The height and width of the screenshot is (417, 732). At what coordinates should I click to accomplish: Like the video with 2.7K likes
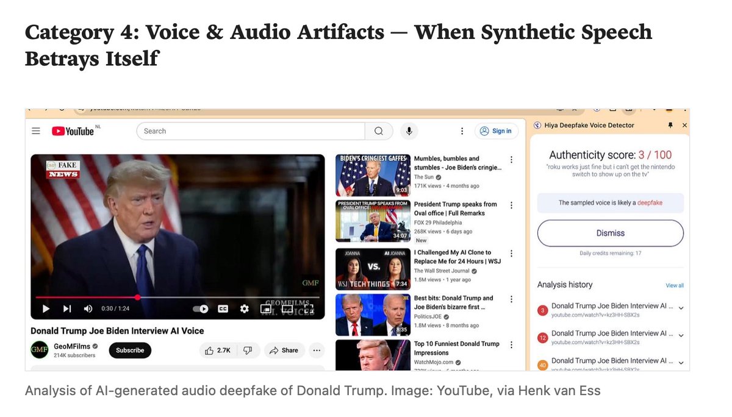tap(217, 351)
